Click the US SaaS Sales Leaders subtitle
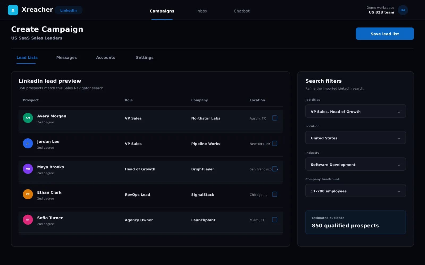425x265 pixels. coord(37,38)
